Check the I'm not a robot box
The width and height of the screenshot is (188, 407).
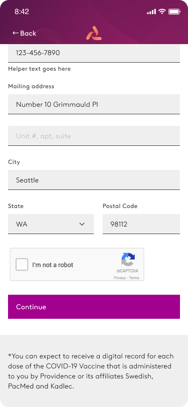click(22, 265)
